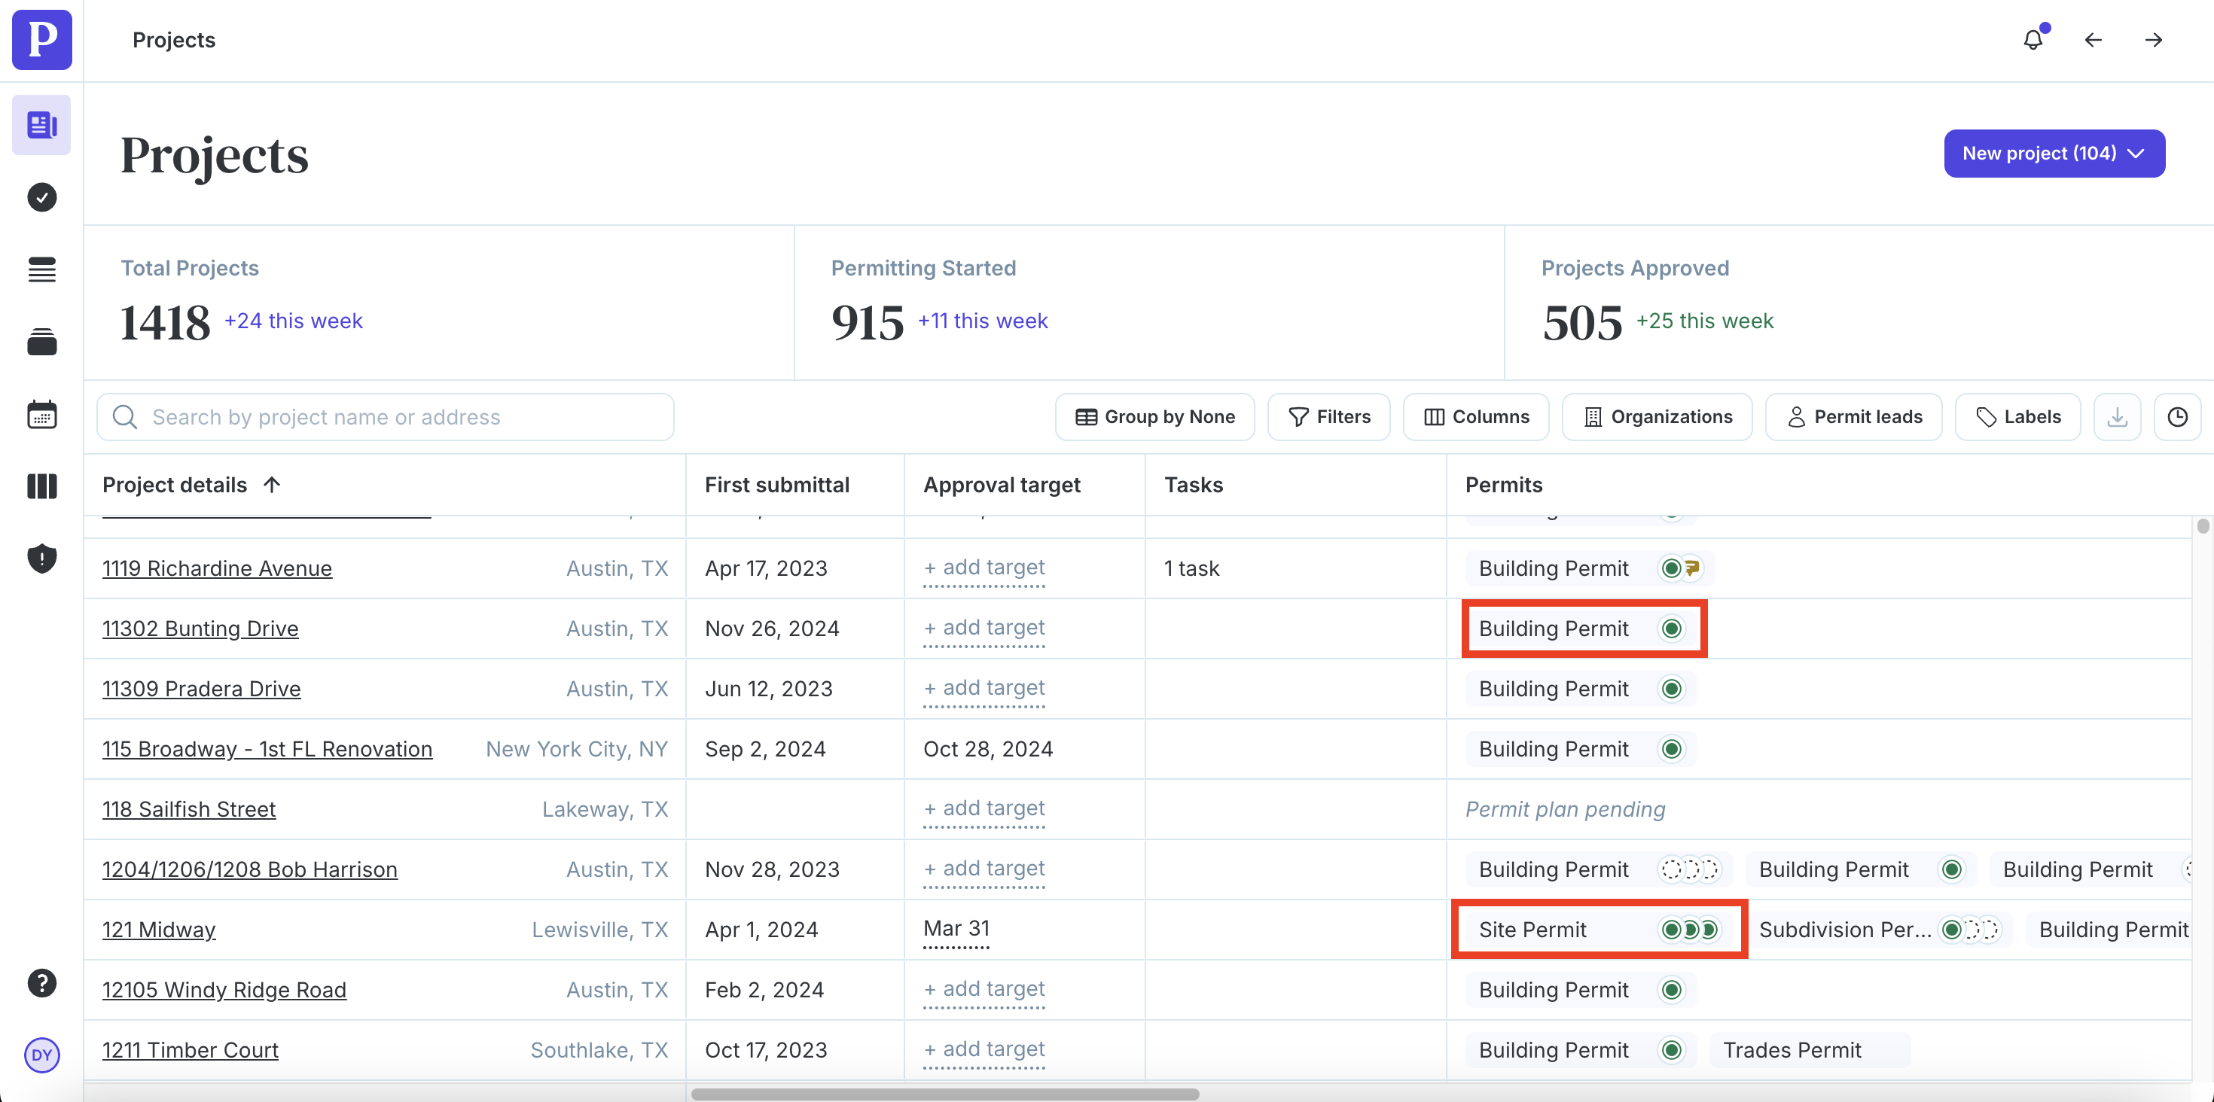Click the forward arrow navigation icon
This screenshot has height=1102, width=2214.
pos(2153,39)
